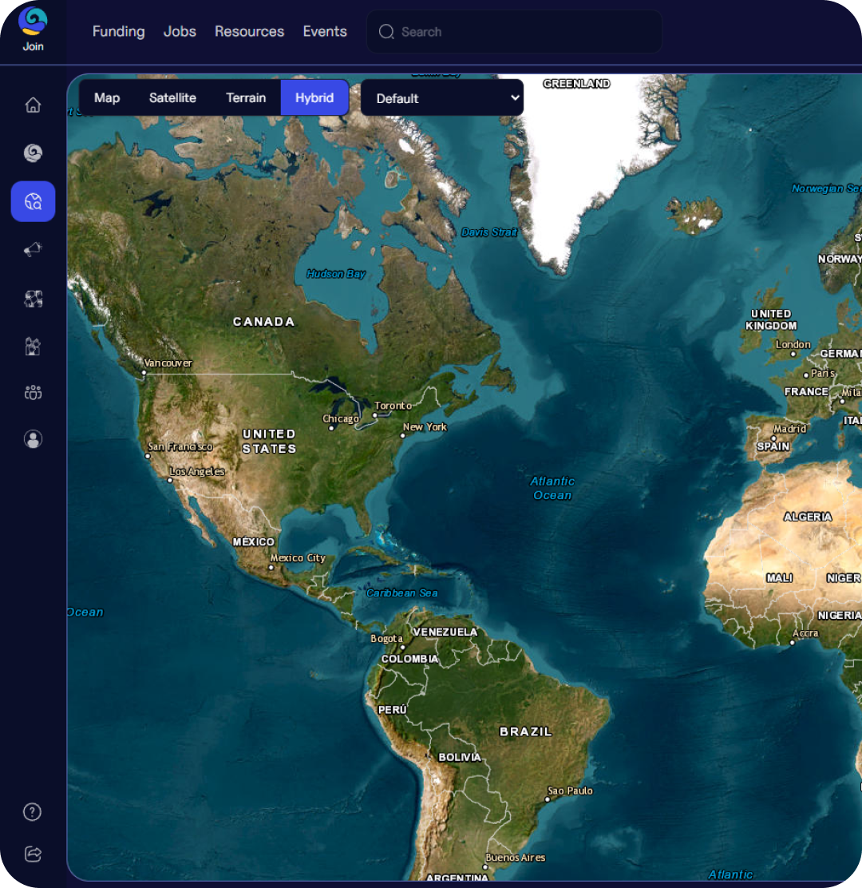862x888 pixels.
Task: Select the Hybrid view tab
Action: [x=314, y=97]
